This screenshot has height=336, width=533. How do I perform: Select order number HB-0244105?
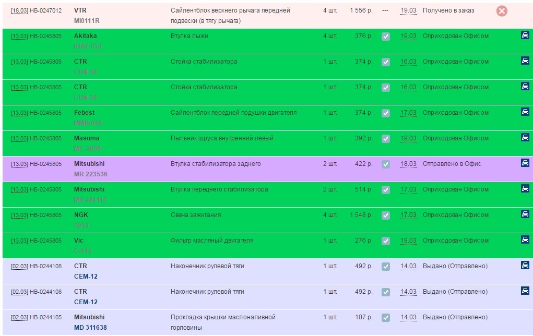click(46, 317)
